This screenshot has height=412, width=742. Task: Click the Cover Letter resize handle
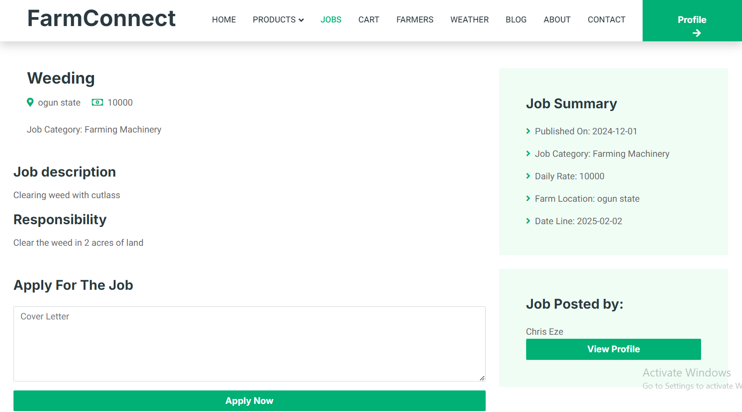tap(482, 378)
